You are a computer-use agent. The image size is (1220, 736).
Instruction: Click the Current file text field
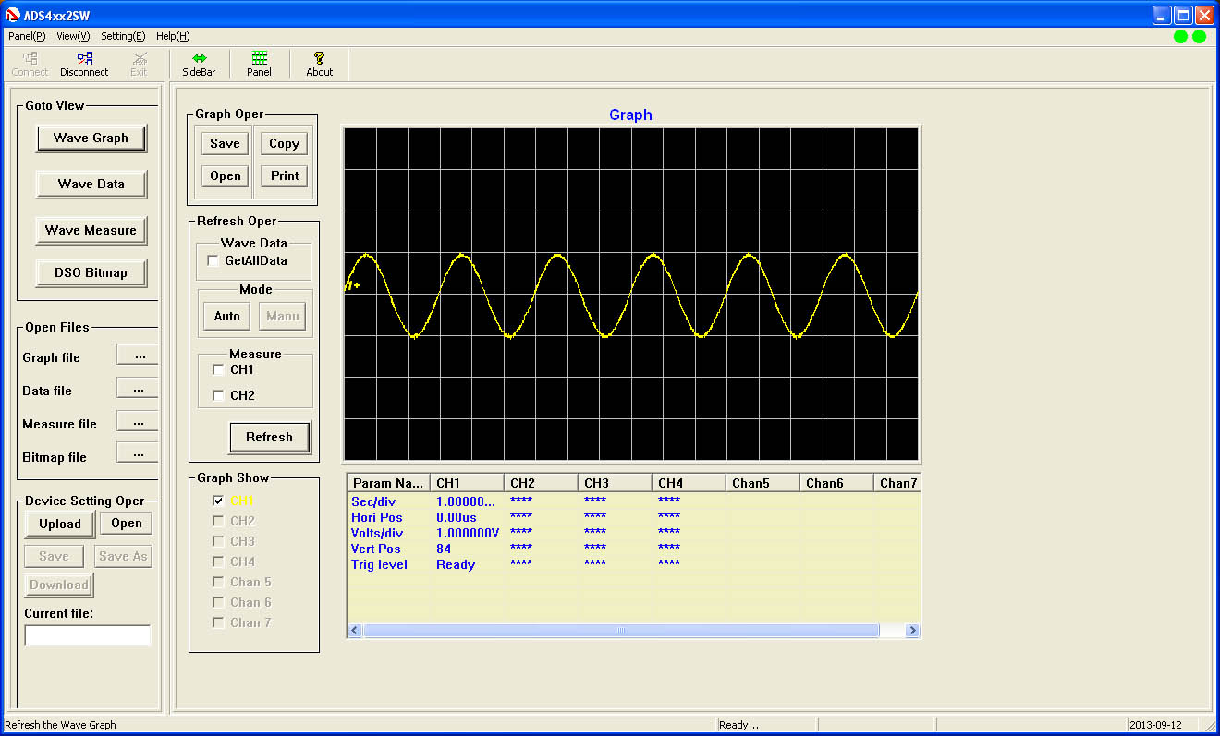[x=87, y=635]
